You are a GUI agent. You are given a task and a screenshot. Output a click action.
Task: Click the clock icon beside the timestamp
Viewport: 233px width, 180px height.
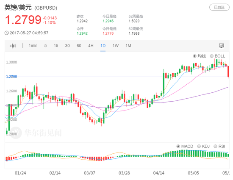point(7,33)
